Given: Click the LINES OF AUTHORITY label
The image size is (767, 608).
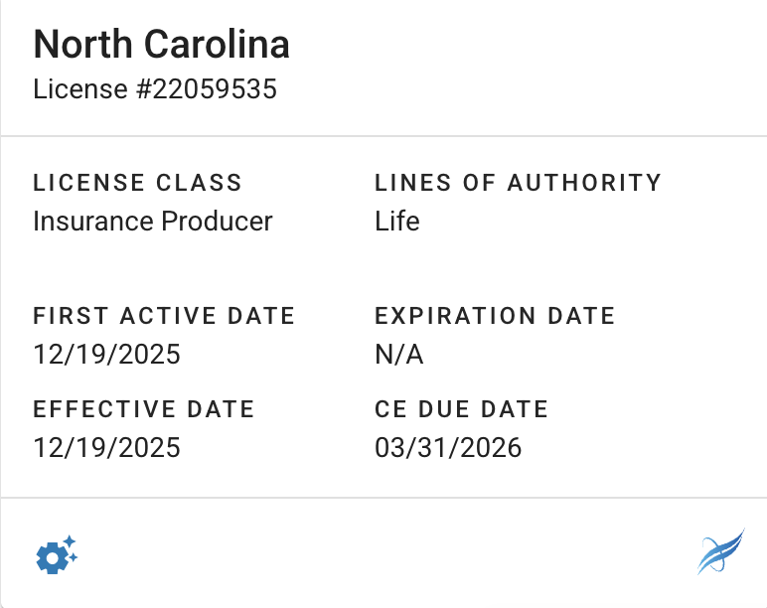Looking at the screenshot, I should (518, 183).
